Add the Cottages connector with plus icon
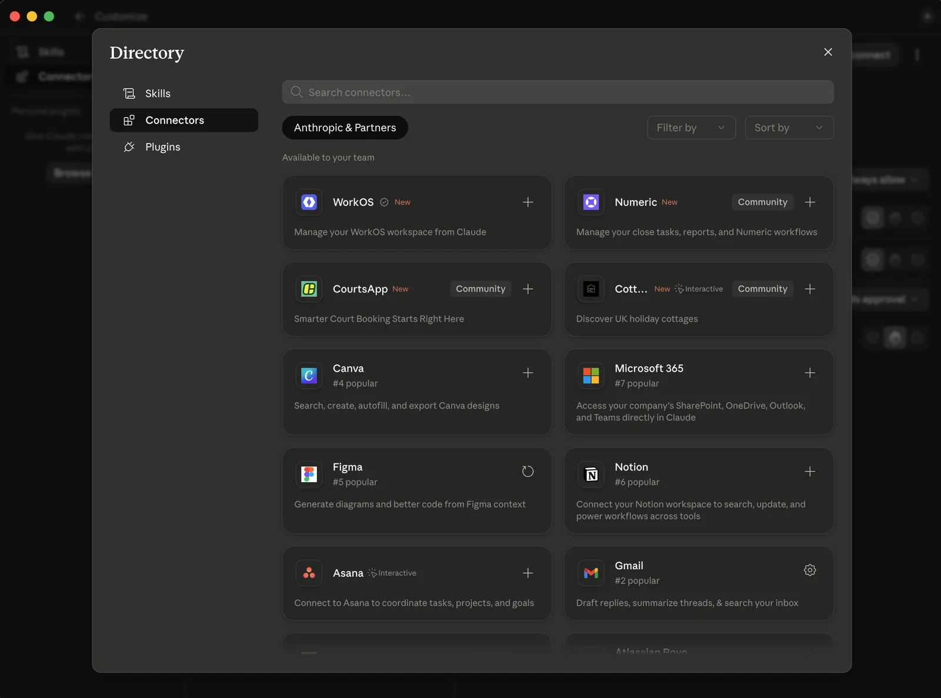The width and height of the screenshot is (941, 698). (810, 289)
